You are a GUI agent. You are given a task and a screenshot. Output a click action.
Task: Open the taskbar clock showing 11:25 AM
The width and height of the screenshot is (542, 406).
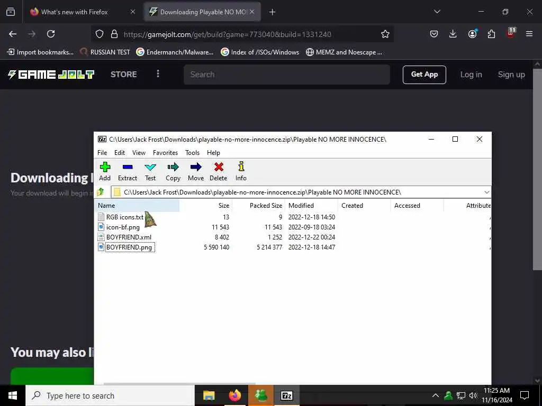[497, 395]
